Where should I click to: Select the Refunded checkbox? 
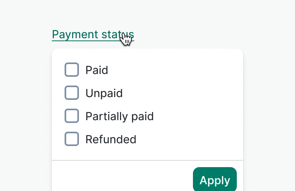tap(72, 139)
